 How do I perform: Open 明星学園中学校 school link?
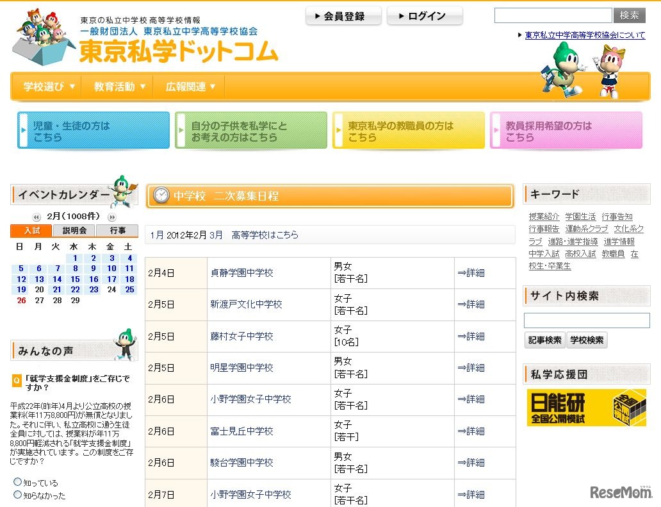tap(241, 368)
